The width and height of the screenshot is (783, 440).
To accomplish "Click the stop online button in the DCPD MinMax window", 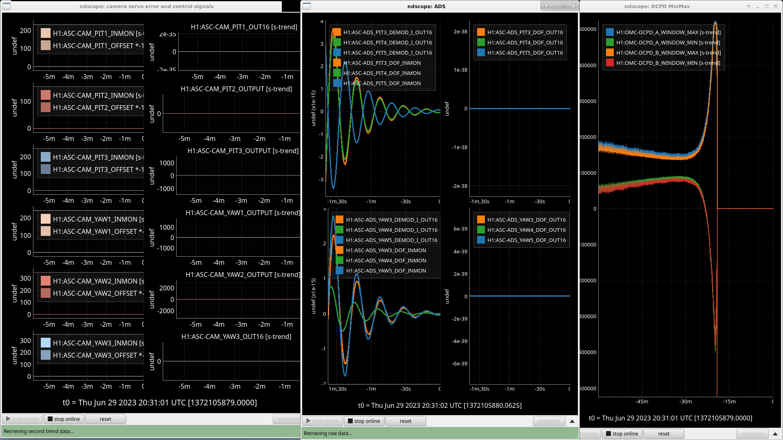I will click(622, 433).
